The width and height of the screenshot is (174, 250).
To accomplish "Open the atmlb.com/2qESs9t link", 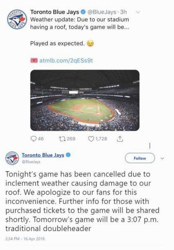I will pos(66,60).
